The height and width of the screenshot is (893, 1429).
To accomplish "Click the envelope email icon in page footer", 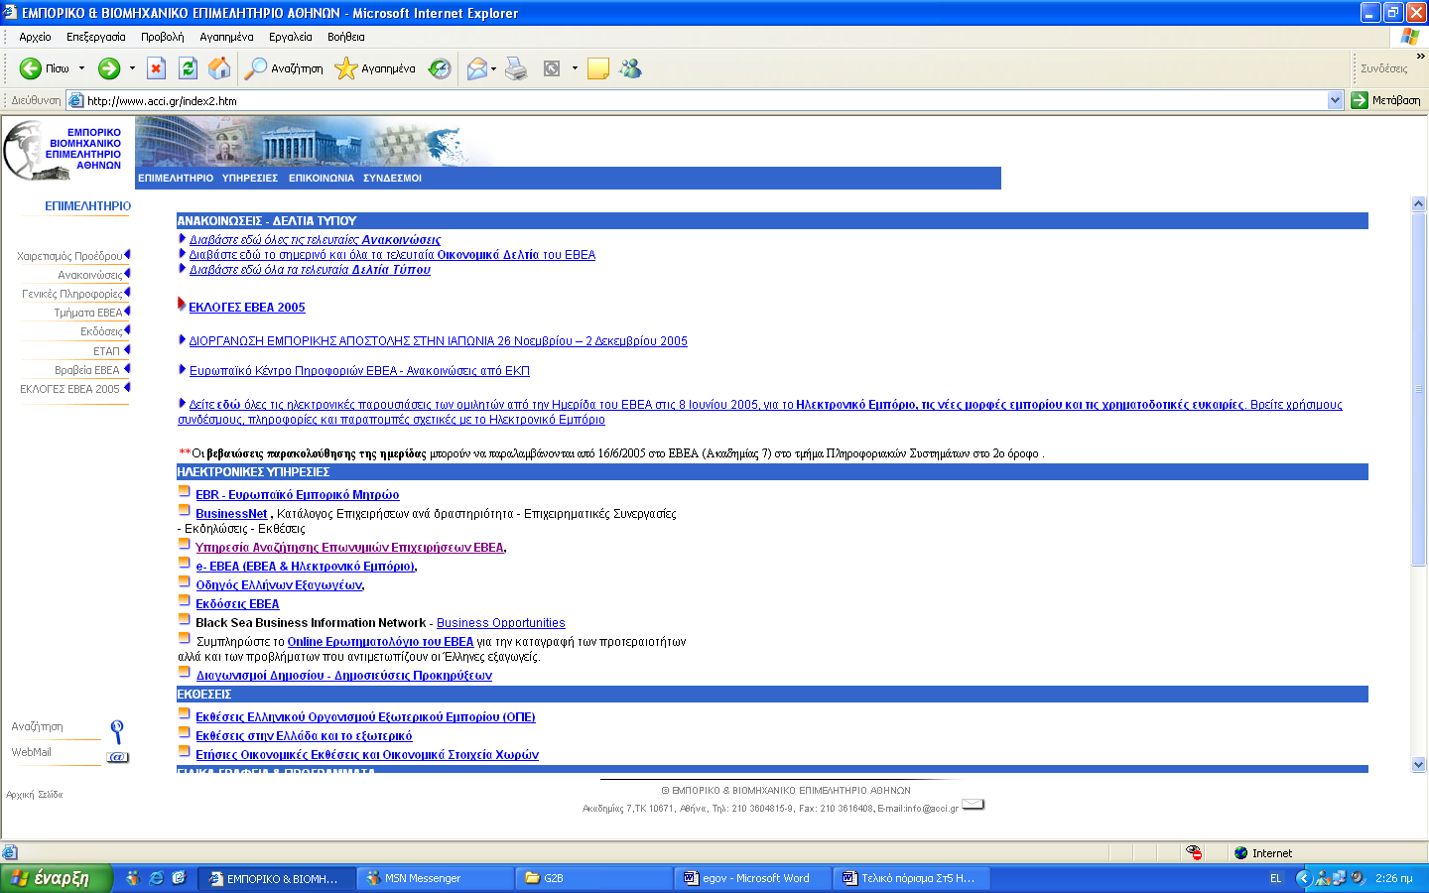I will point(974,804).
